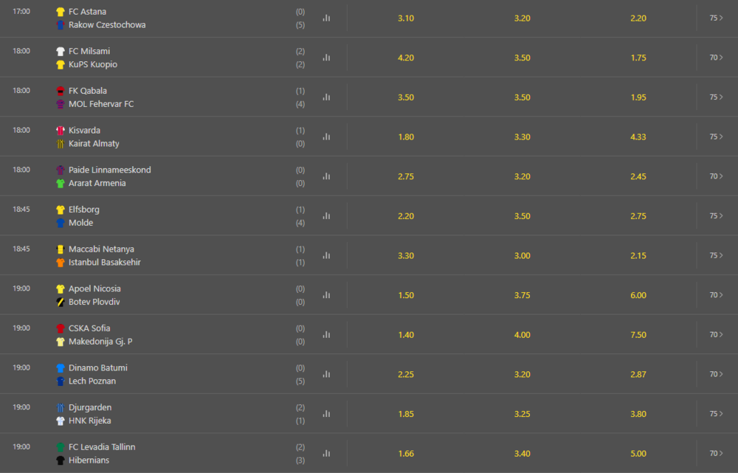Show stats icon for CSKA Sofia match
The width and height of the screenshot is (738, 473).
(326, 334)
